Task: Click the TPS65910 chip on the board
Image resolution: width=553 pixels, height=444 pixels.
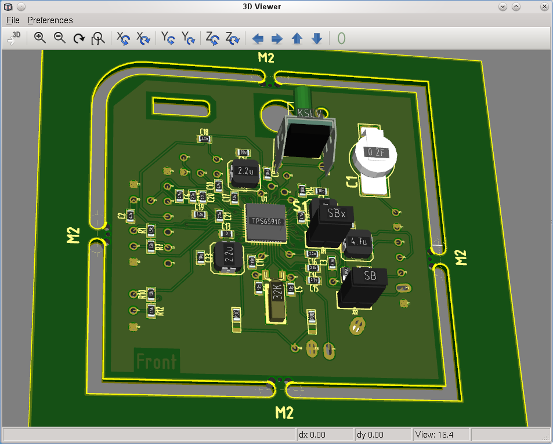Action: pyautogui.click(x=266, y=222)
